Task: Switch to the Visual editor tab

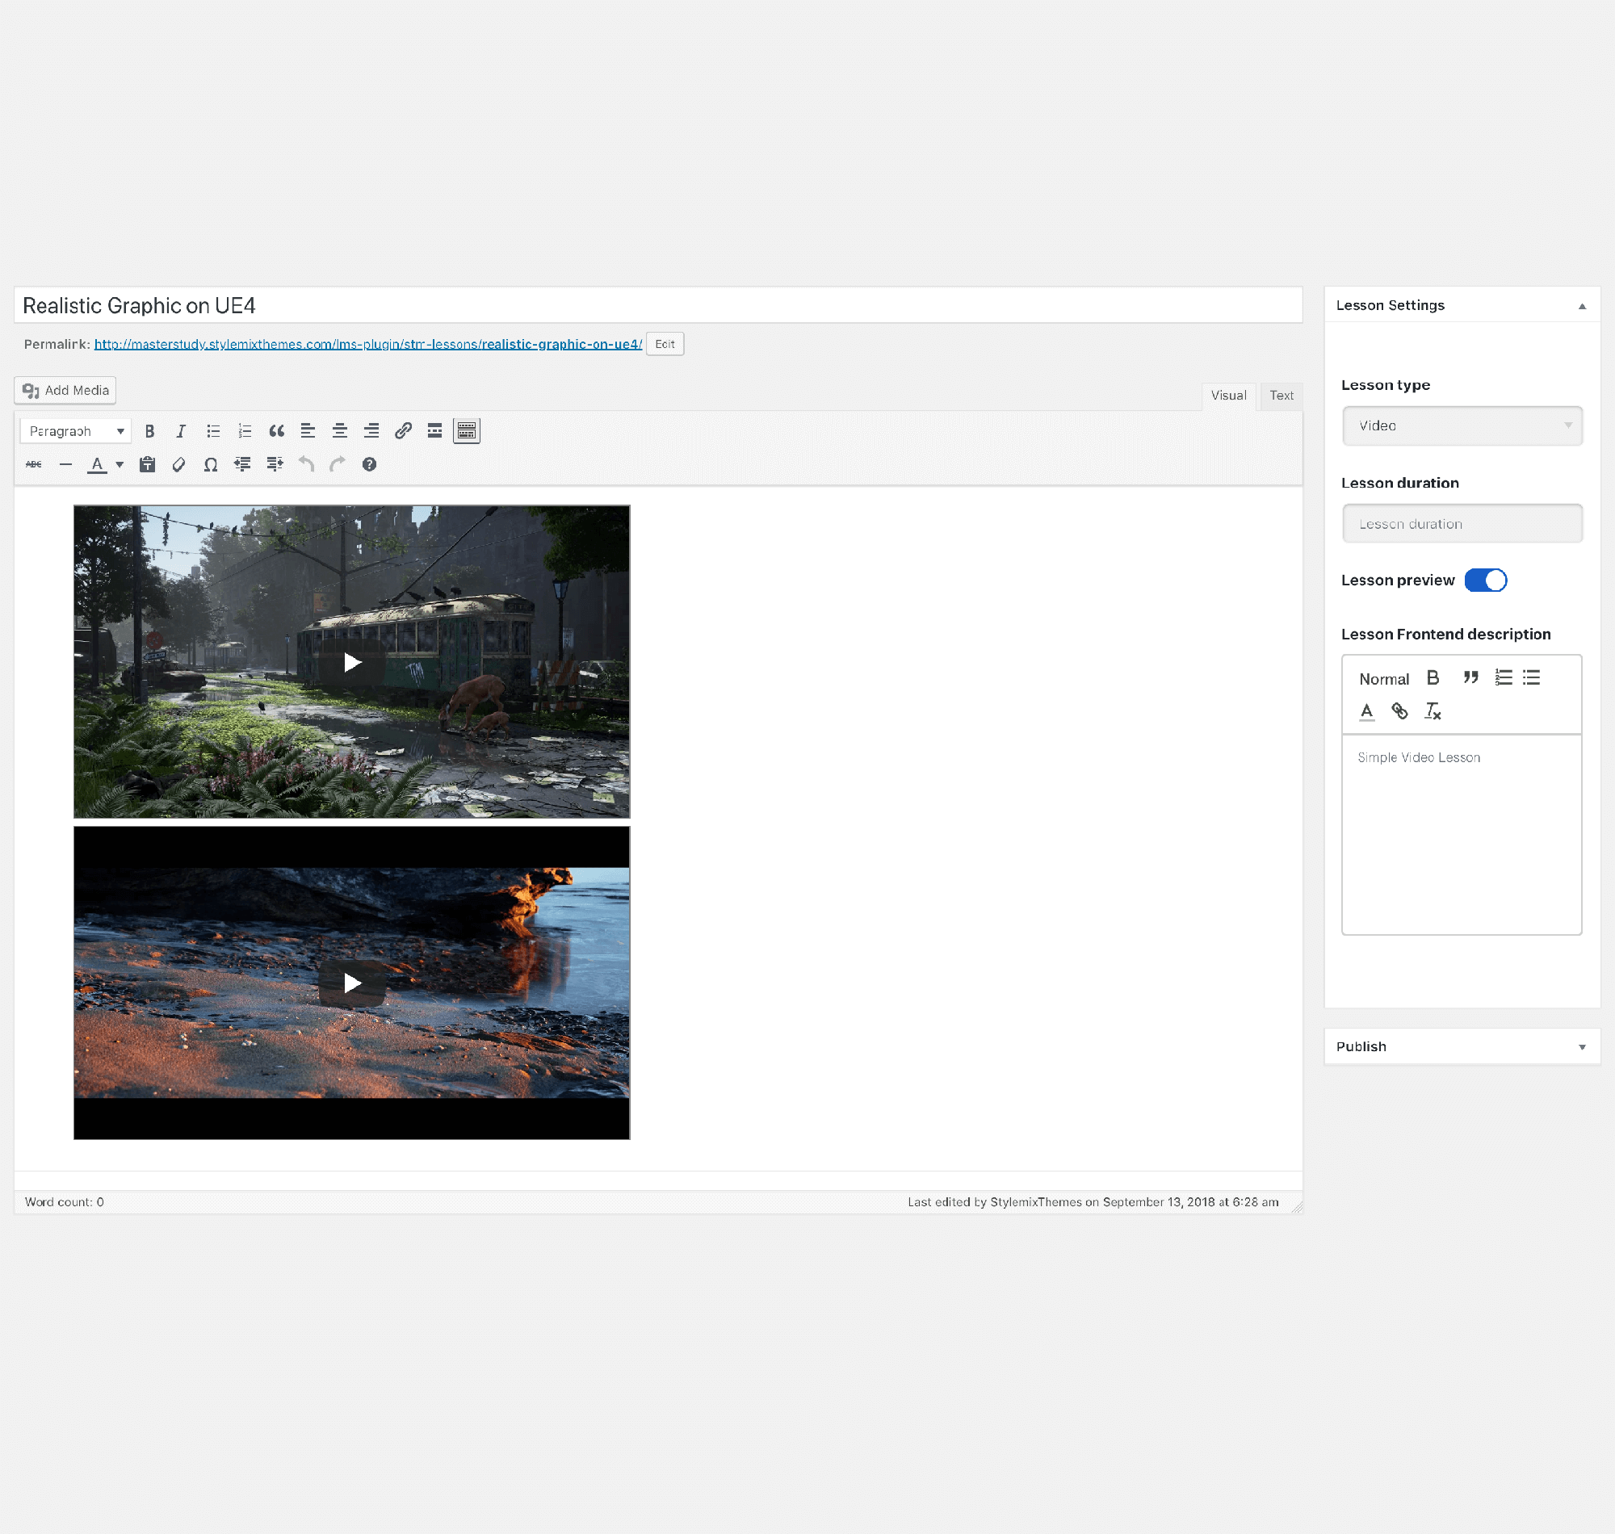Action: point(1228,396)
